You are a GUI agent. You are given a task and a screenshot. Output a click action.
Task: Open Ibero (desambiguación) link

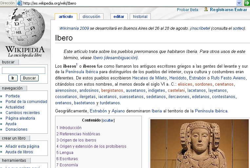115,58
